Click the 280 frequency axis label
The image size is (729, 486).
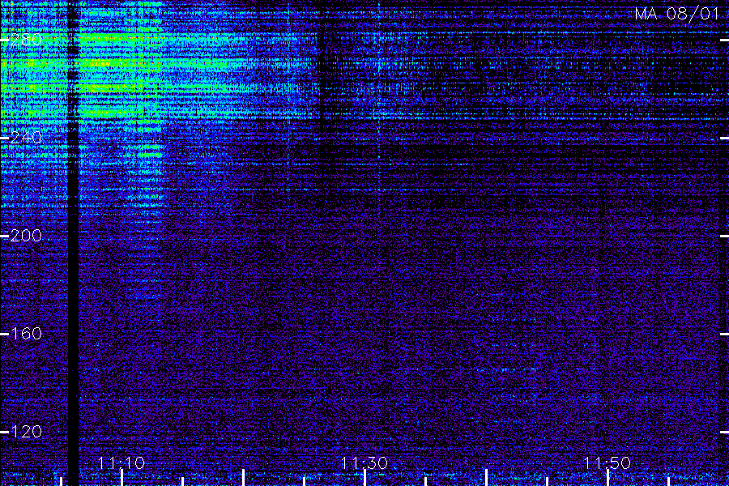tap(26, 40)
